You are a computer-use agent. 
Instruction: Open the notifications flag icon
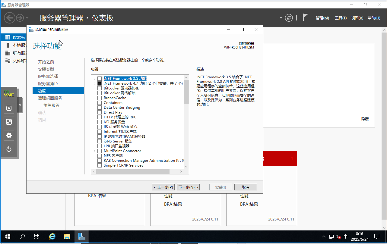tap(305, 17)
